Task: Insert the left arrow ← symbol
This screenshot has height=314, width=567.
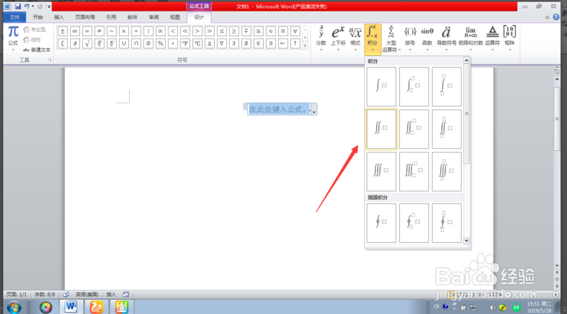Action: pyautogui.click(x=283, y=44)
